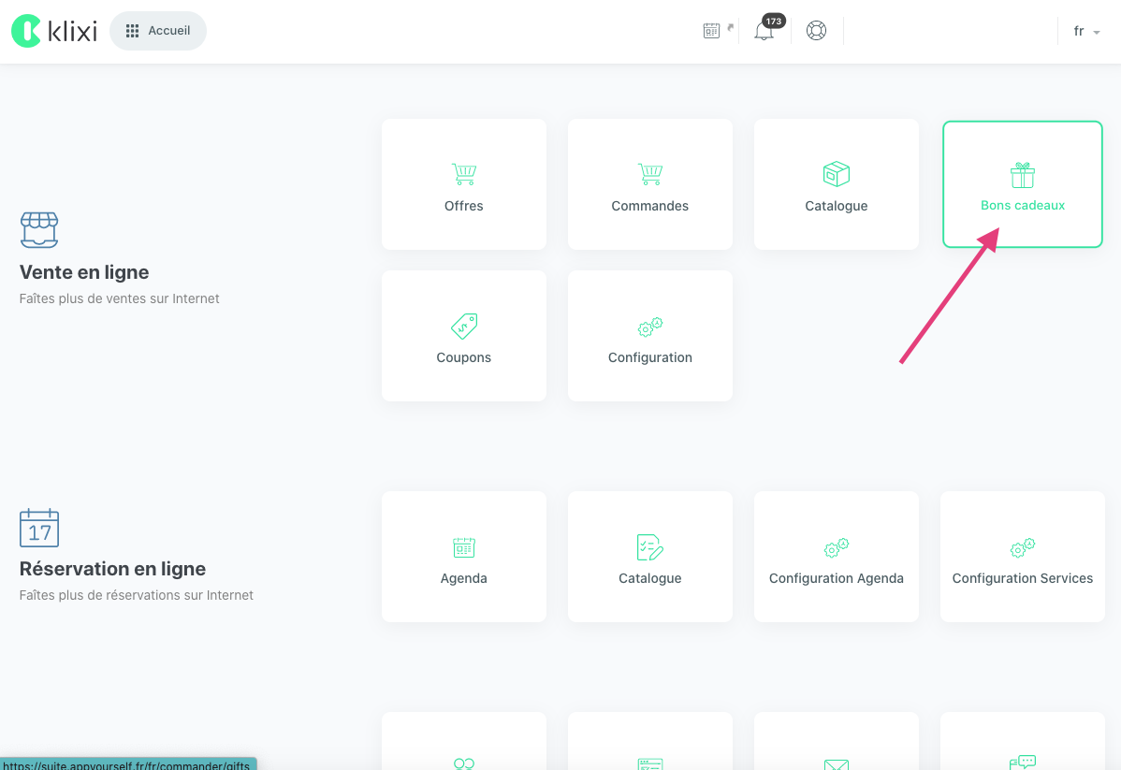The width and height of the screenshot is (1121, 770).
Task: Open Catalogue under Réservation en ligne
Action: pyautogui.click(x=649, y=557)
